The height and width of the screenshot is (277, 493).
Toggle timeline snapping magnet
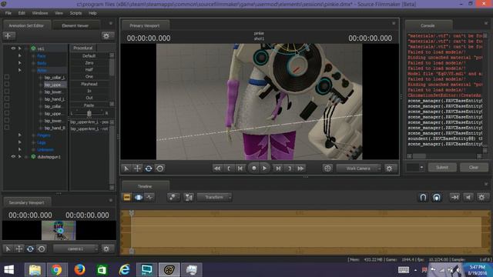[423, 197]
